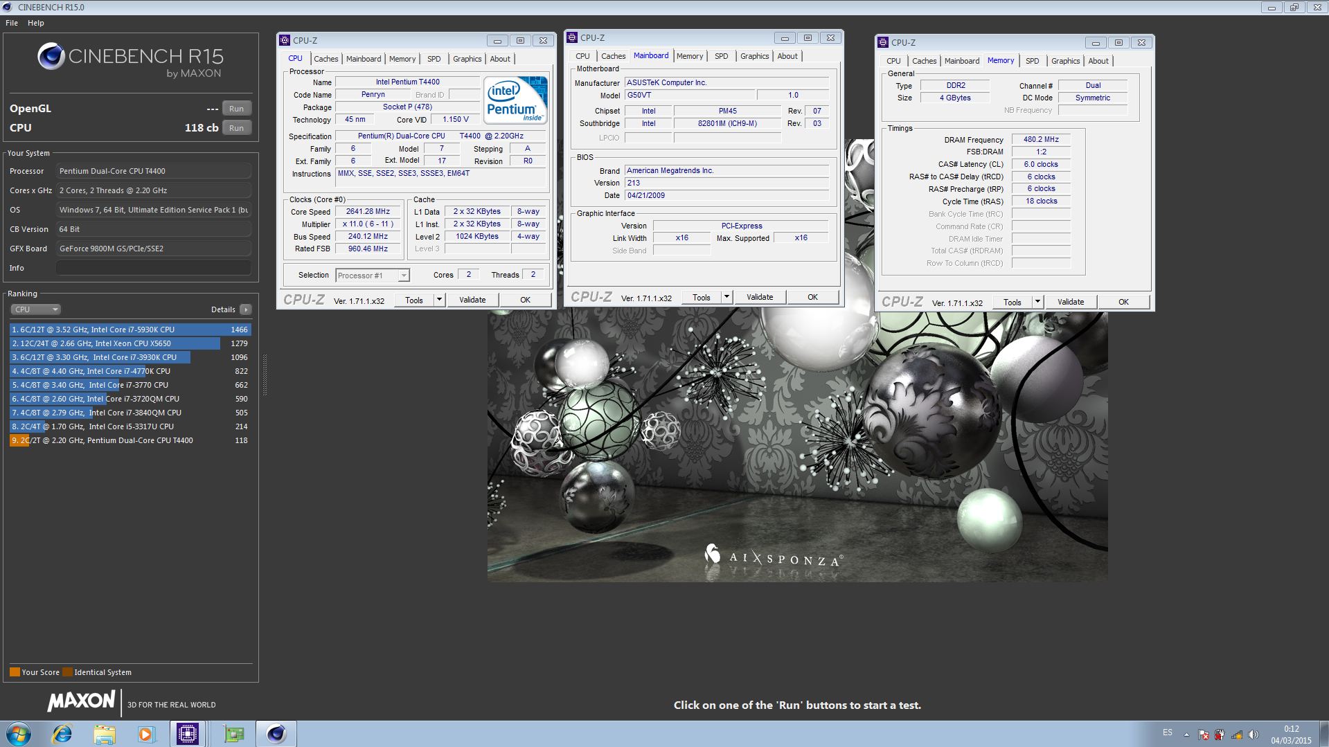Click the Show desktop strip beside the clock
Image resolution: width=1329 pixels, height=747 pixels.
click(1323, 734)
